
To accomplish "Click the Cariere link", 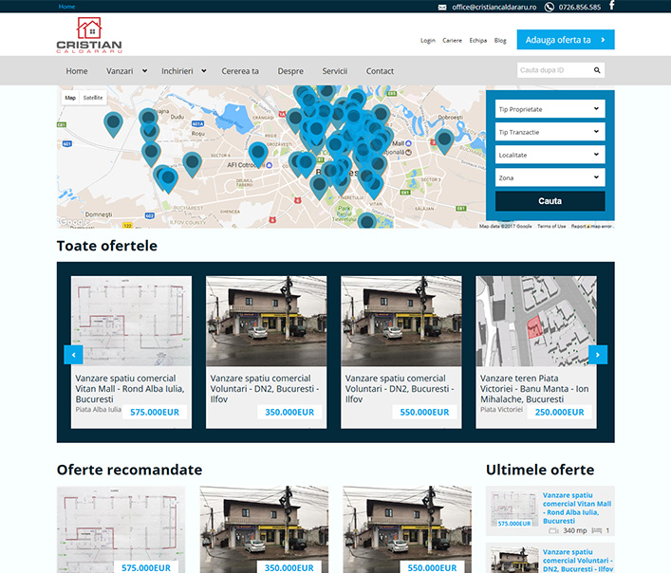I will click(452, 41).
